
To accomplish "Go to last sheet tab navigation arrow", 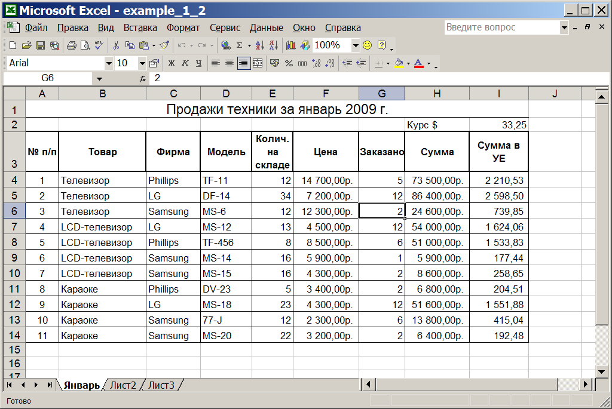I will [x=50, y=385].
